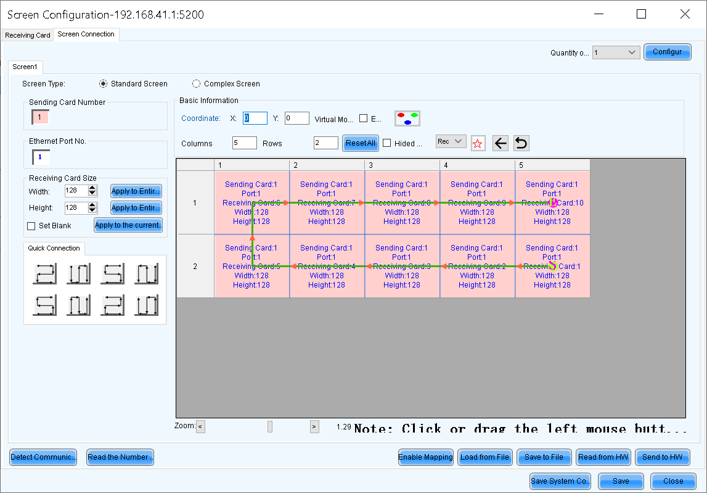
Task: Click Detect Communic... button
Action: [x=43, y=457]
